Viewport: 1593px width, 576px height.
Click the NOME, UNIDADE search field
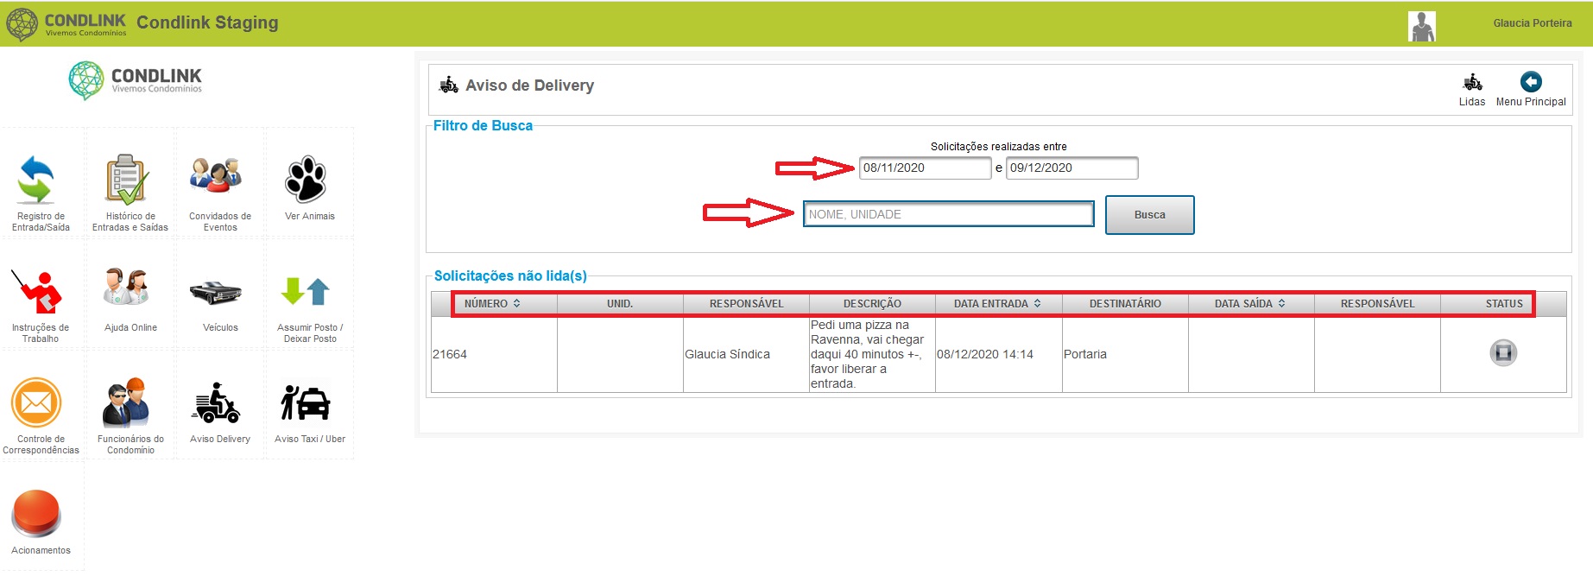(x=949, y=214)
